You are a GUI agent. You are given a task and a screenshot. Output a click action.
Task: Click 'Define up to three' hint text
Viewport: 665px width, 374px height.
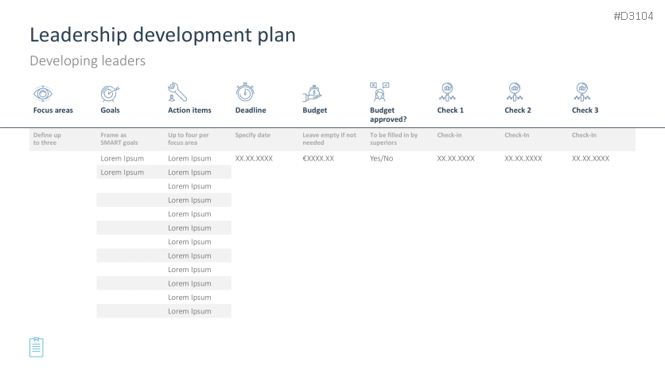(47, 138)
